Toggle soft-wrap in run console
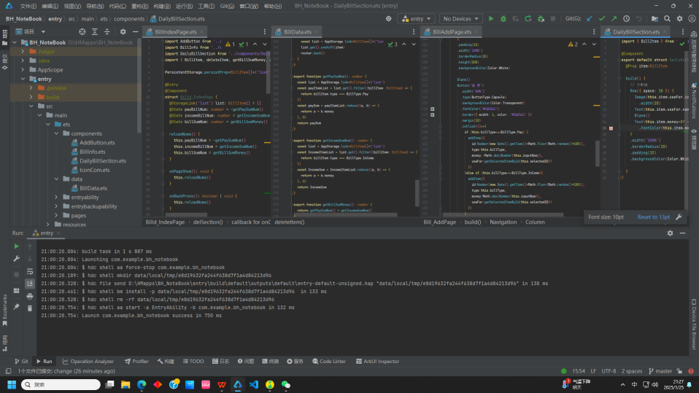 click(30, 271)
